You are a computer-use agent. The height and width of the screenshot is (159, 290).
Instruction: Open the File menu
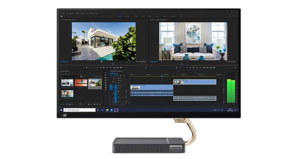[61, 13]
